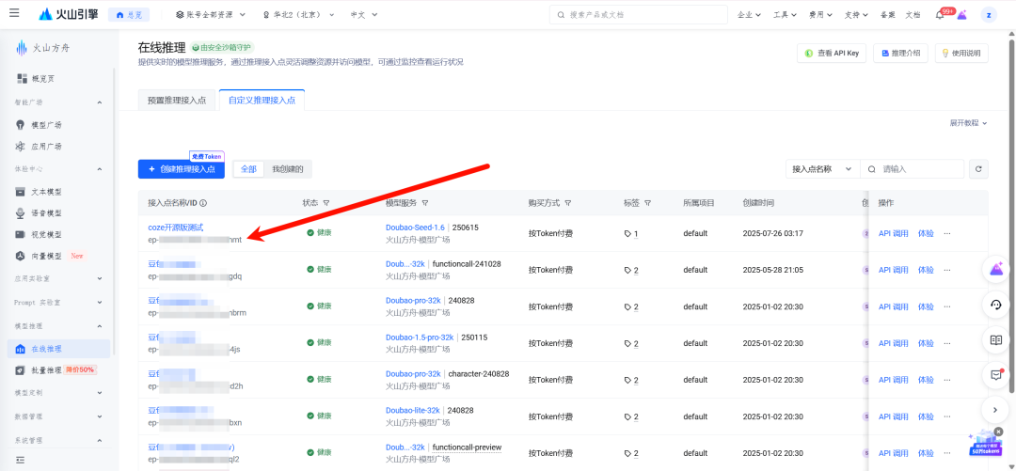Select the 全部 filter toggle
The image size is (1016, 471).
point(248,169)
